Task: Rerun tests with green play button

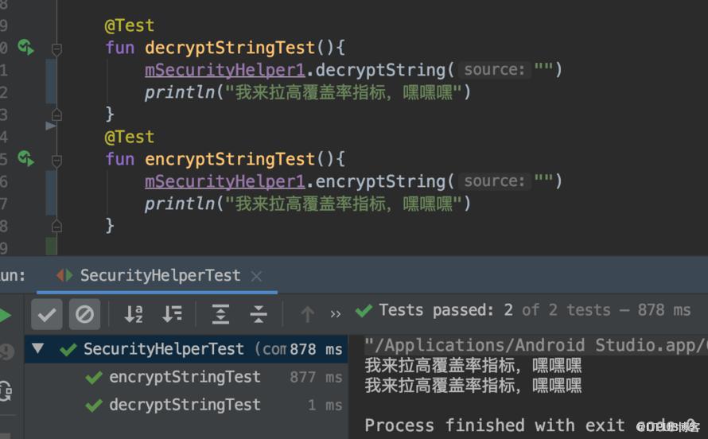Action: coord(5,316)
